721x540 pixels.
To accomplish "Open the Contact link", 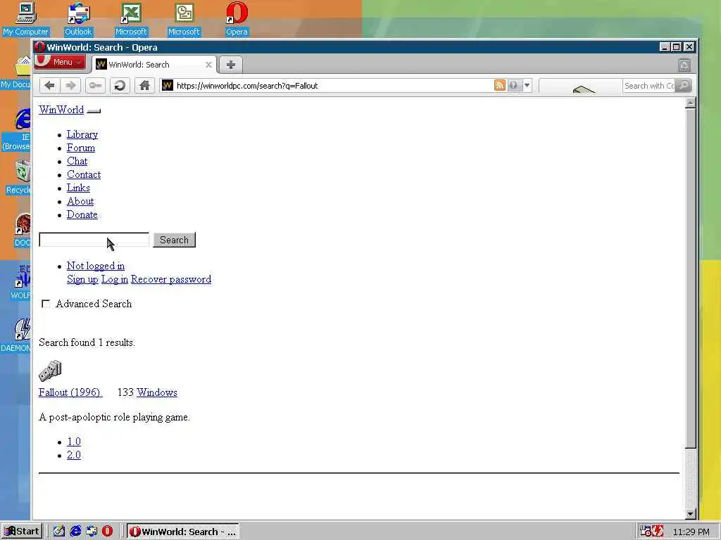I will coord(84,174).
